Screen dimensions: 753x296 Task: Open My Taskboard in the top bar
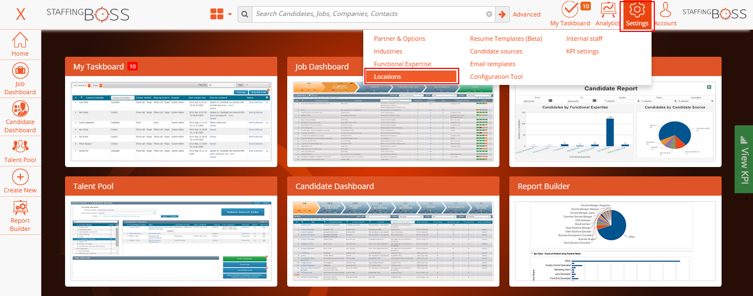pyautogui.click(x=570, y=14)
